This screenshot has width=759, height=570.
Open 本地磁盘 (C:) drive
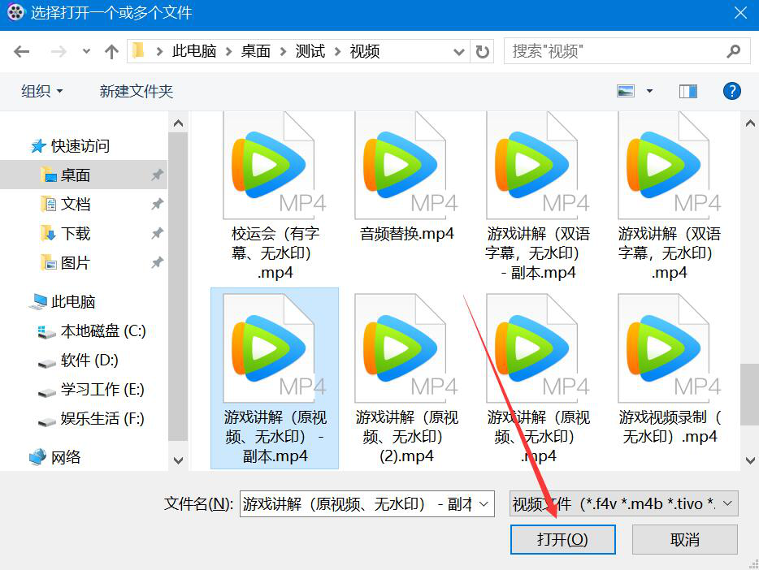click(92, 331)
